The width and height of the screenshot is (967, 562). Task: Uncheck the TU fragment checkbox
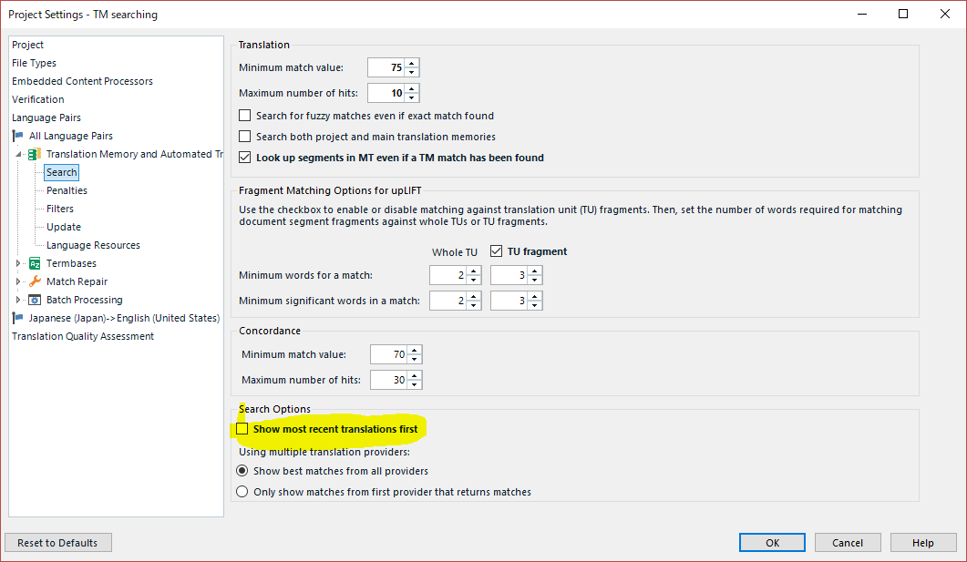[x=497, y=250]
